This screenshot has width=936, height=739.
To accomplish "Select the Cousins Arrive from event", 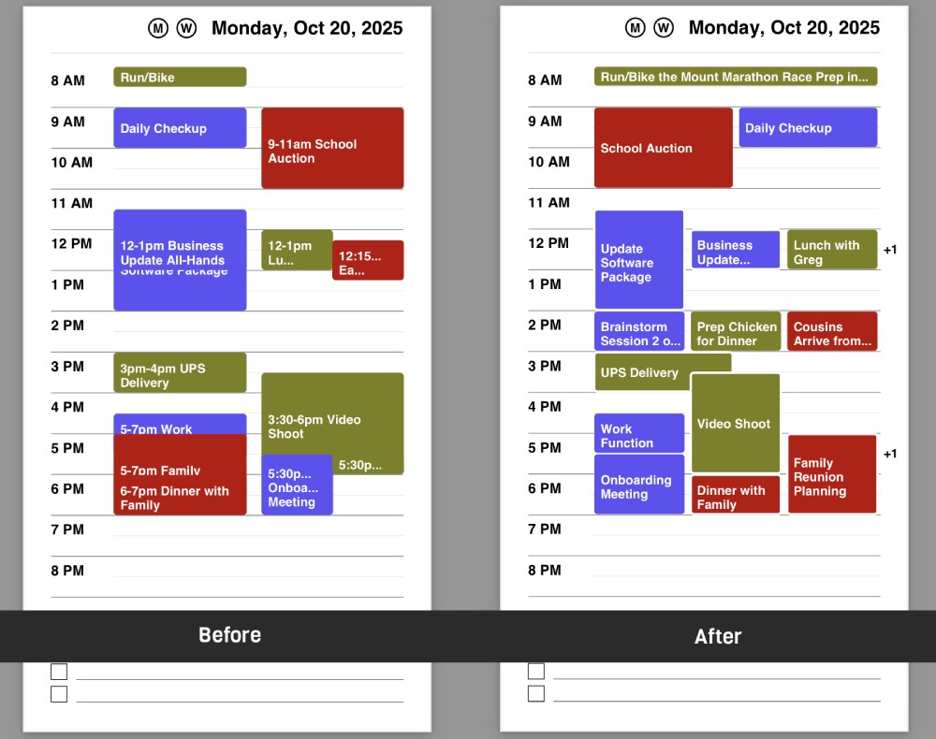I will click(832, 333).
